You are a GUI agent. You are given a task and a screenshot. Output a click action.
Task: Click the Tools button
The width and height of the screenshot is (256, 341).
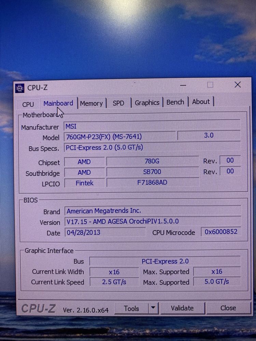pyautogui.click(x=131, y=309)
